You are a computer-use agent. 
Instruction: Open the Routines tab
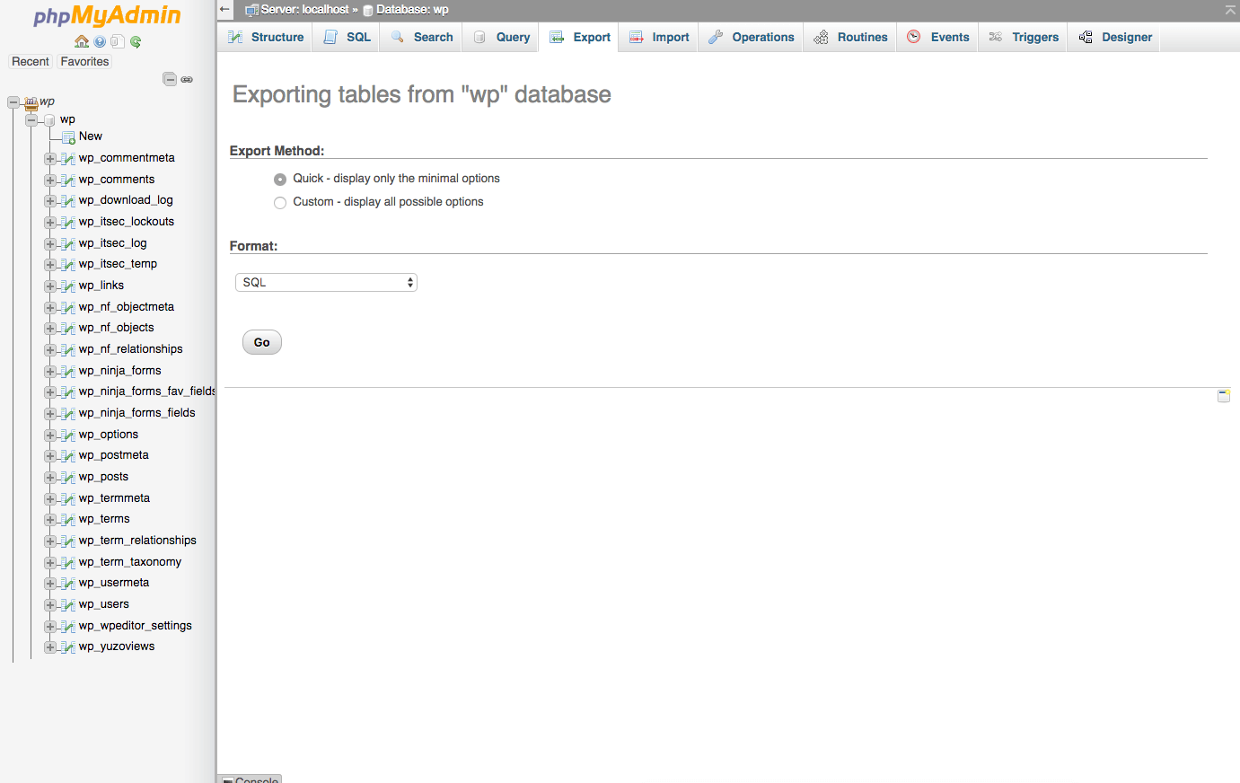(x=850, y=37)
